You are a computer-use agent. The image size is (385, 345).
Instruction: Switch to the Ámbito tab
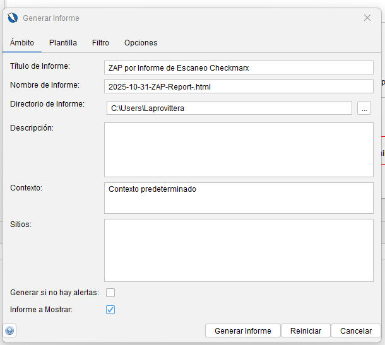click(22, 43)
